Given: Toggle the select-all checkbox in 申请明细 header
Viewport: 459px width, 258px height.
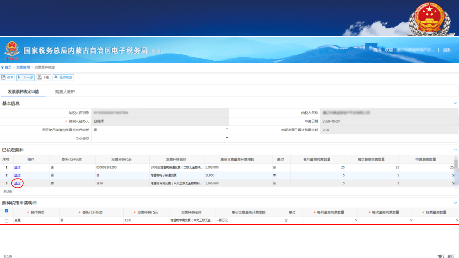Looking at the screenshot, I should pyautogui.click(x=6, y=211).
